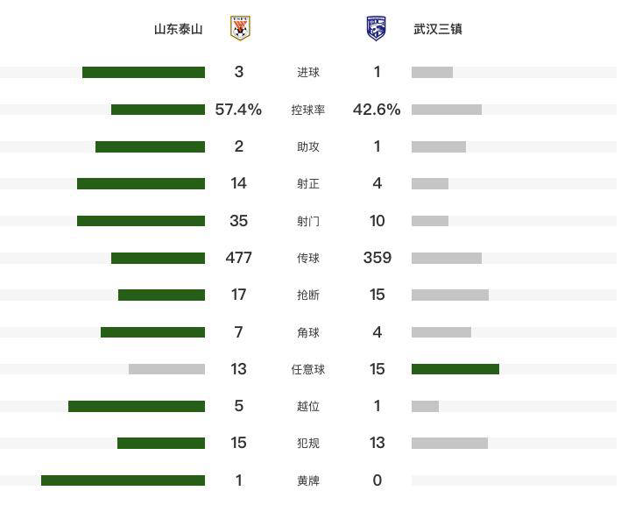Click Wuhan's 42.6% possession value
Image resolution: width=621 pixels, height=505 pixels.
(377, 110)
